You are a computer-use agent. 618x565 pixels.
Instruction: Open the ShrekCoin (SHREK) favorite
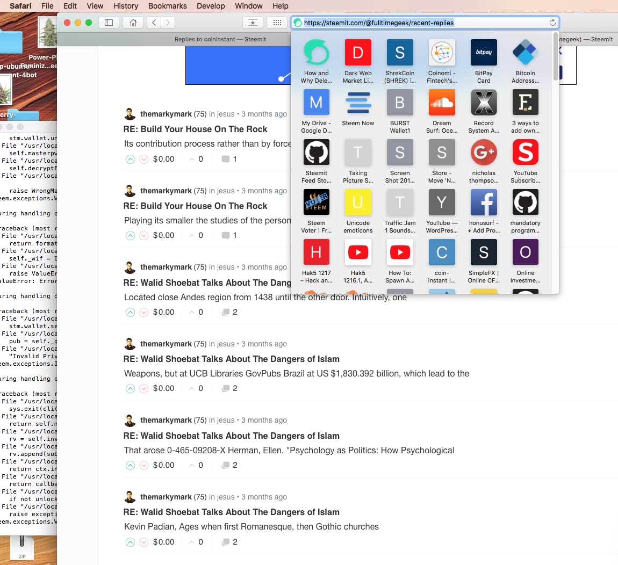click(400, 61)
